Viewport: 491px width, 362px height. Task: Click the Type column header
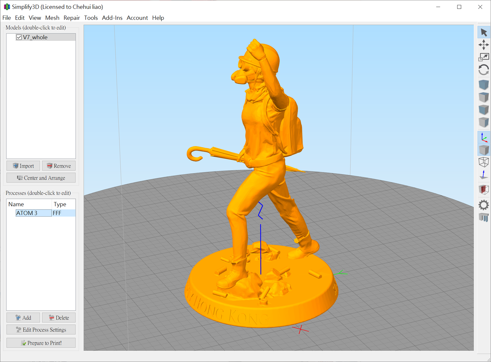click(60, 204)
